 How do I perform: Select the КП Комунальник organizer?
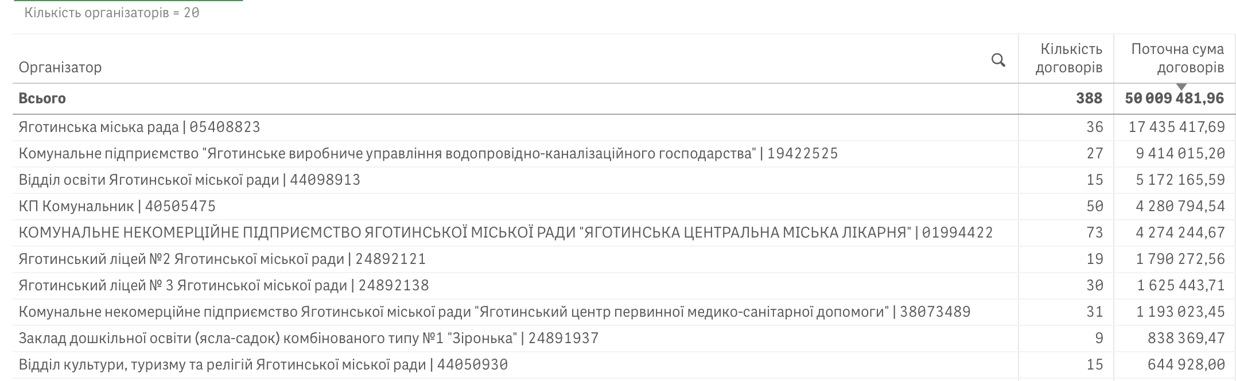pos(117,206)
